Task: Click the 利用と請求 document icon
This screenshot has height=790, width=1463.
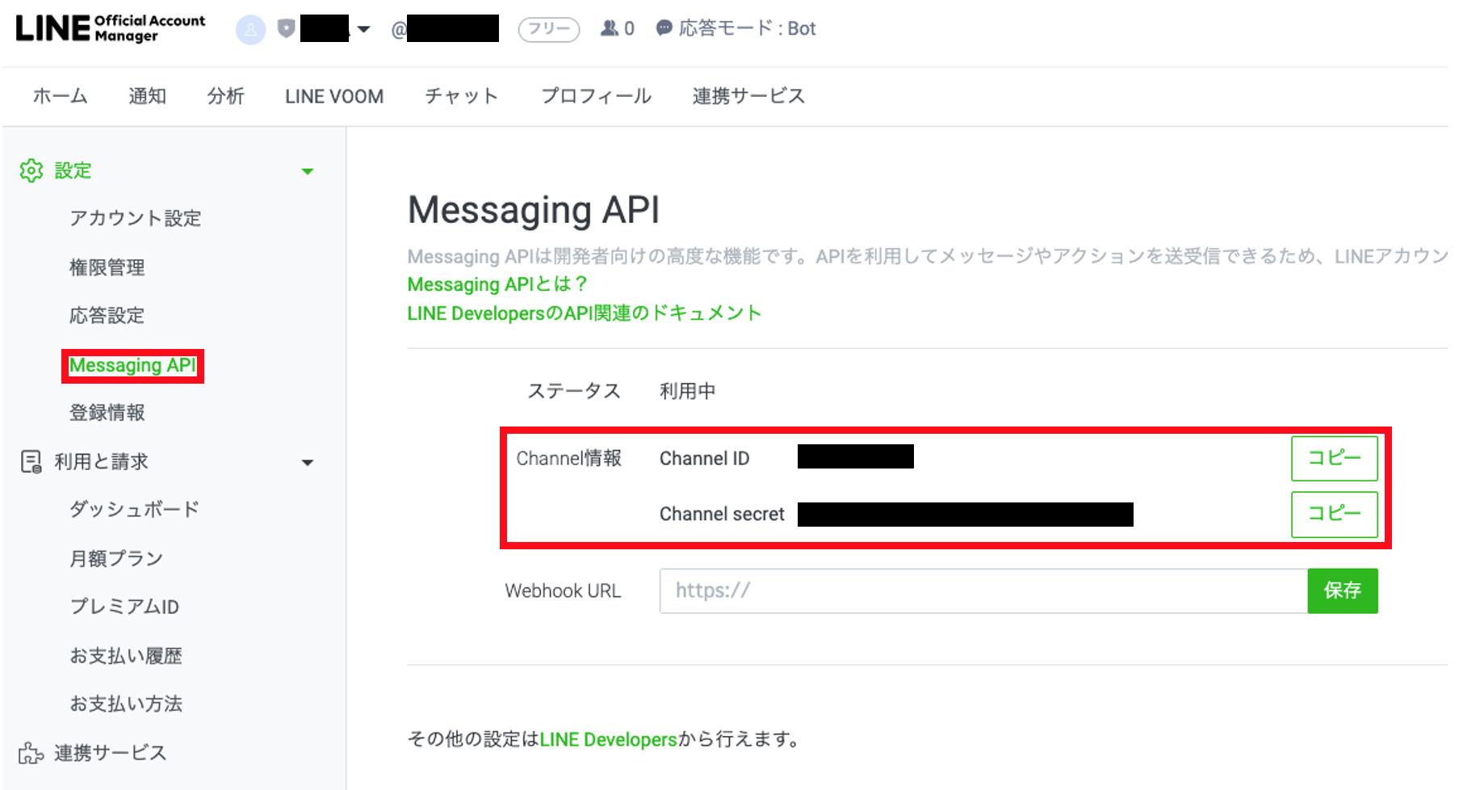Action: coord(31,462)
